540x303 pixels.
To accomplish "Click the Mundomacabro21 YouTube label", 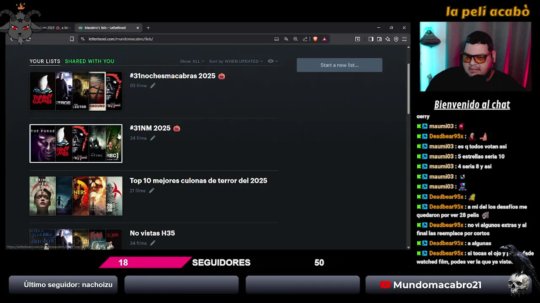I will click(437, 285).
